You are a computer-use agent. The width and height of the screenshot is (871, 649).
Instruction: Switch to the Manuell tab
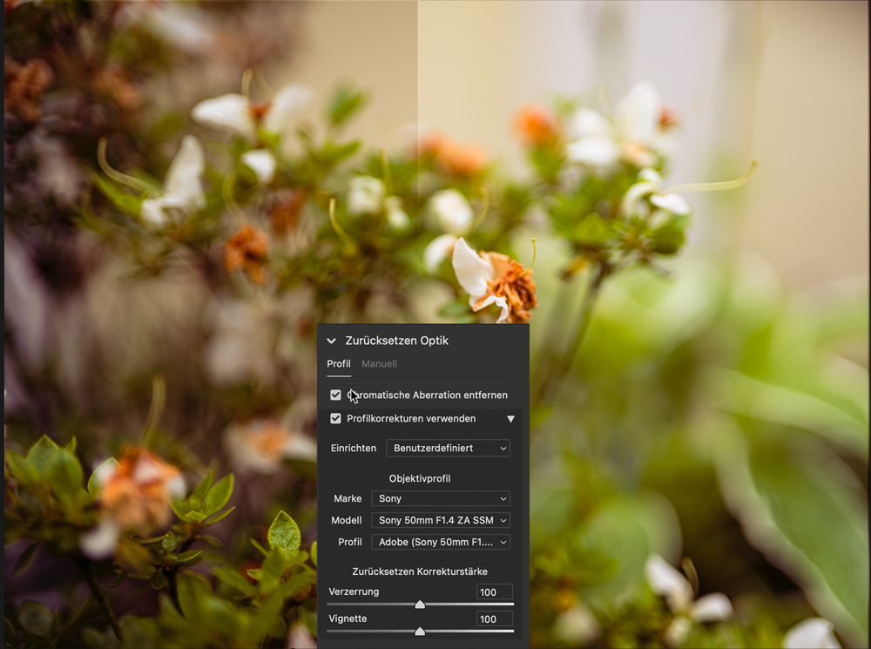(x=379, y=363)
